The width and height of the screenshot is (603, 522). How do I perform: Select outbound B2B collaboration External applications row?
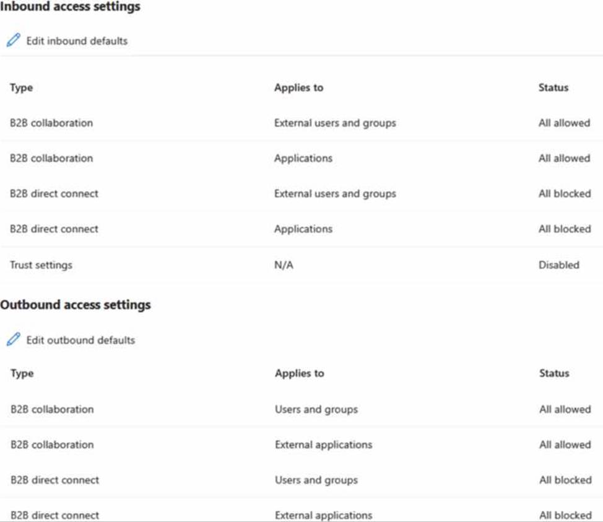point(52,445)
